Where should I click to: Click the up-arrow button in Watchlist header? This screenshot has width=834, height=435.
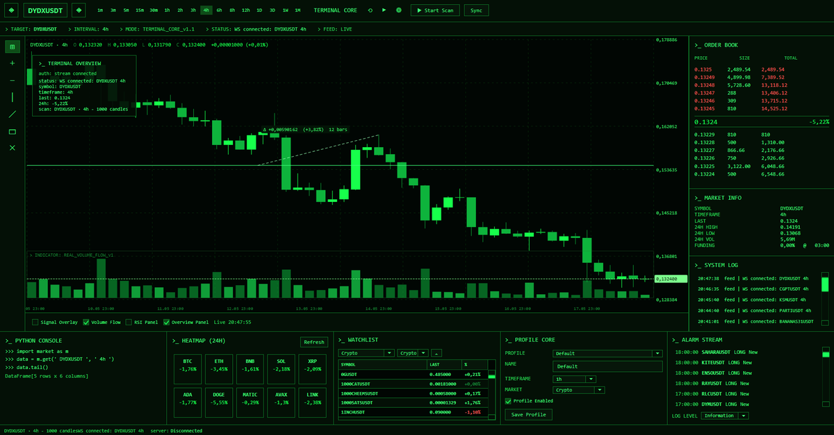437,353
